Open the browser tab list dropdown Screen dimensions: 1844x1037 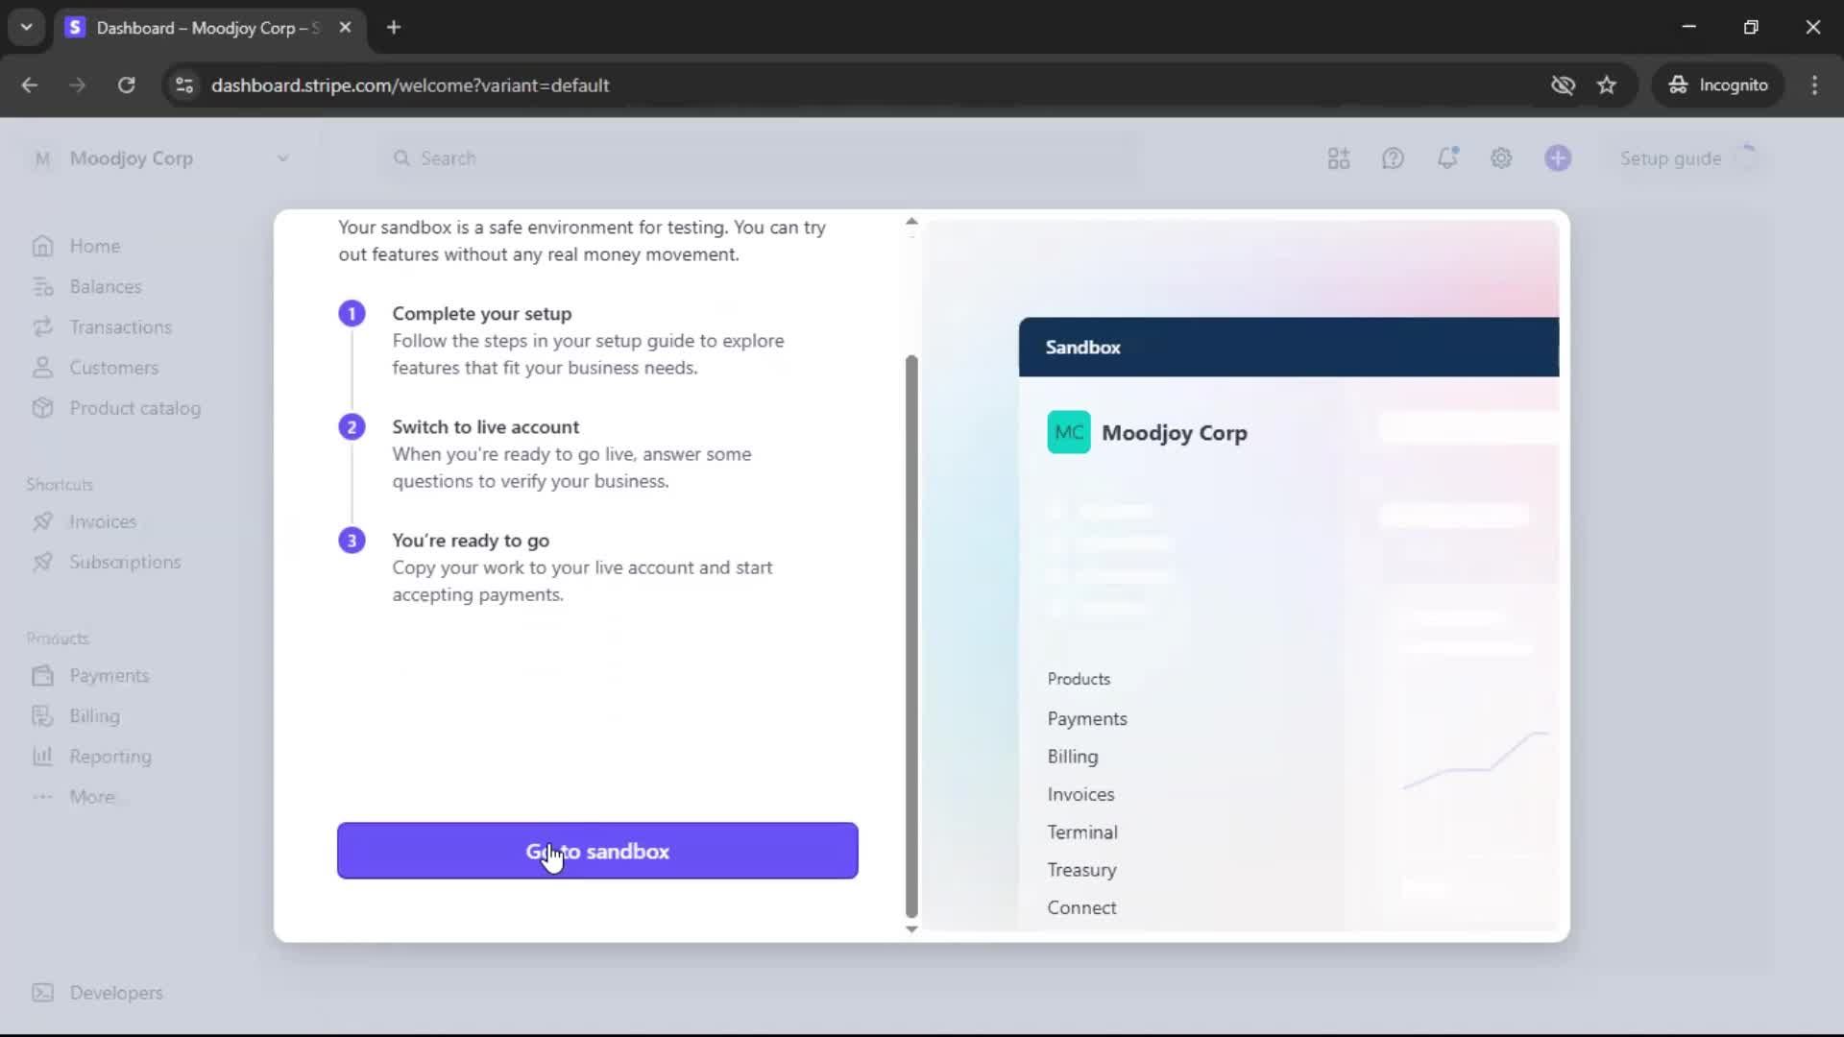pos(26,27)
